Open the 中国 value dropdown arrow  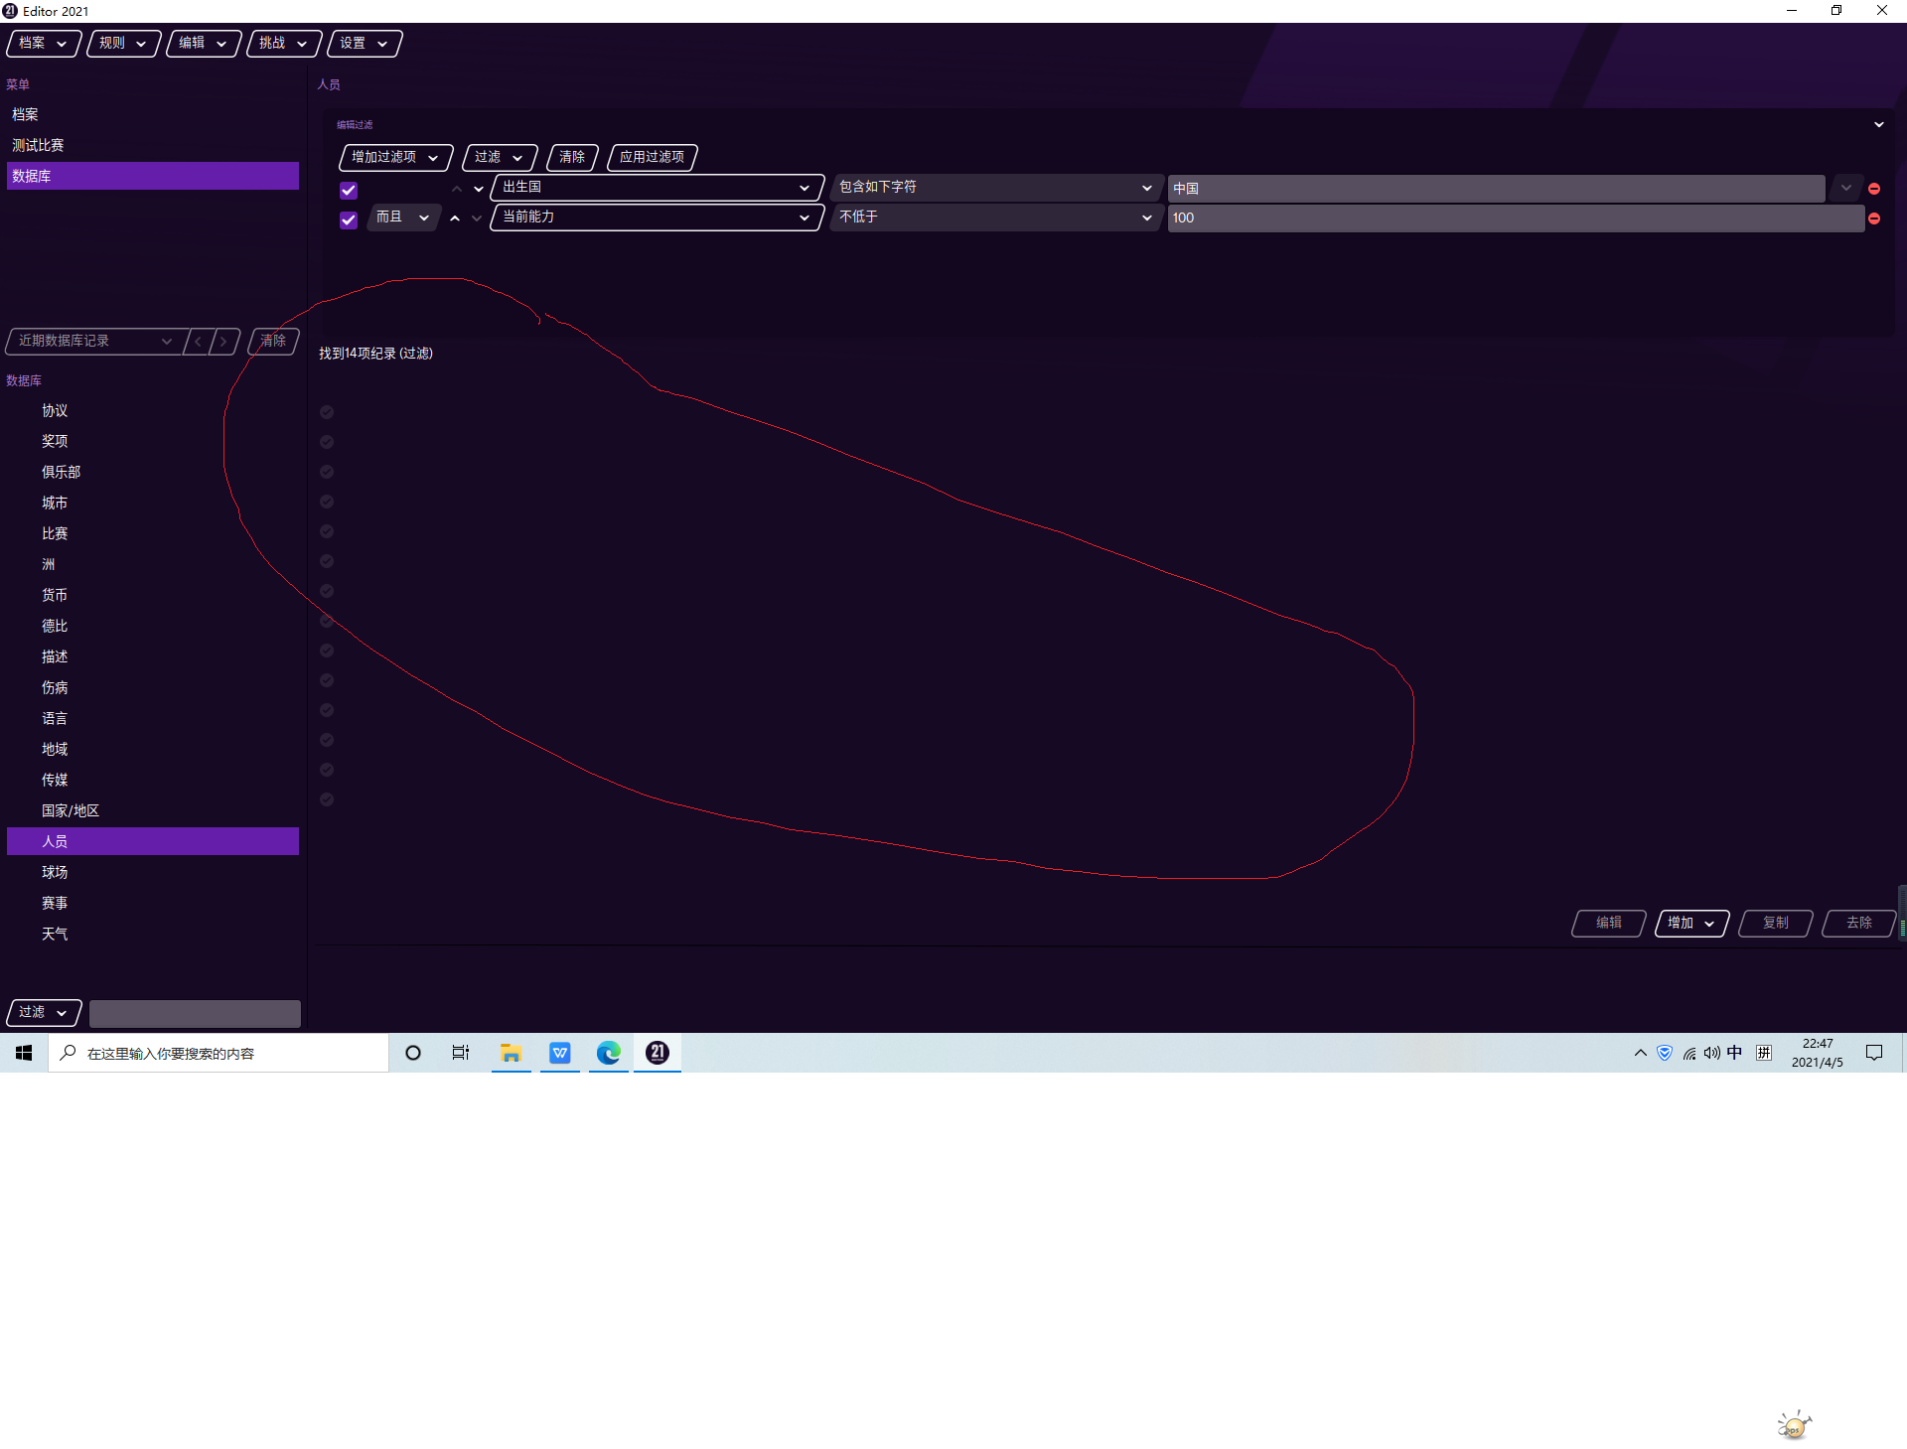[1845, 188]
